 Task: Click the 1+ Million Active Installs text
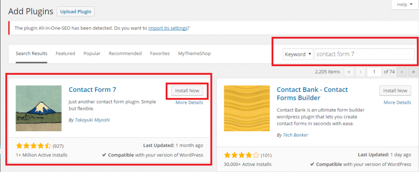pyautogui.click(x=42, y=155)
